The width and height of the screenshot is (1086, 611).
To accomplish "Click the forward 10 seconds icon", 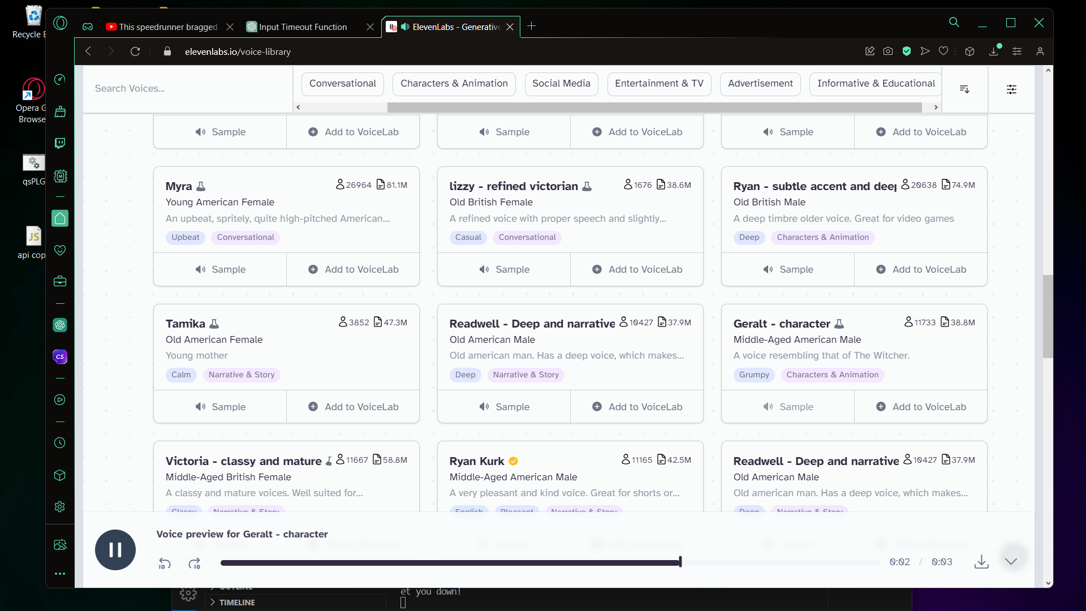I will (x=195, y=563).
